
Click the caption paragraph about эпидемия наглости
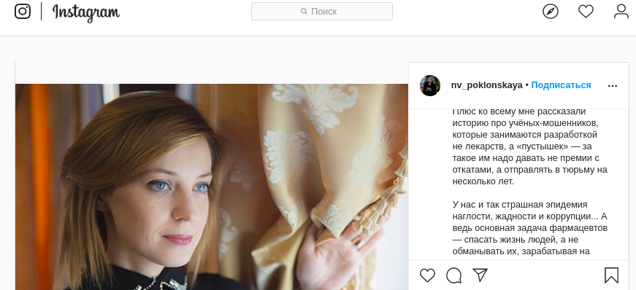pyautogui.click(x=530, y=228)
